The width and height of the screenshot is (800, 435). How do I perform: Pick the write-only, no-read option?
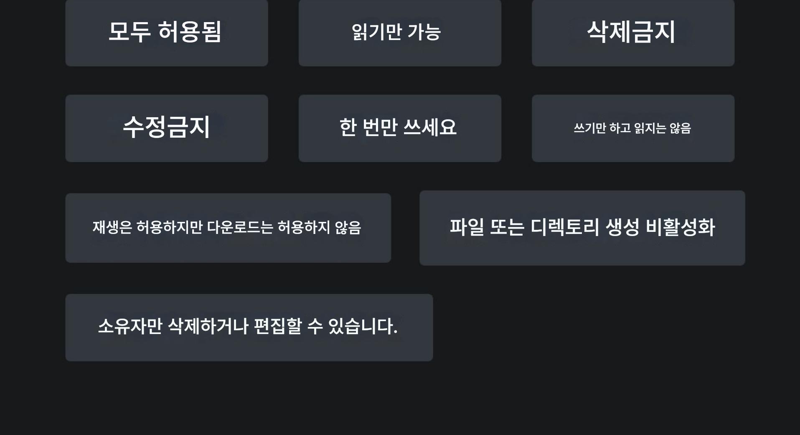[x=632, y=128]
